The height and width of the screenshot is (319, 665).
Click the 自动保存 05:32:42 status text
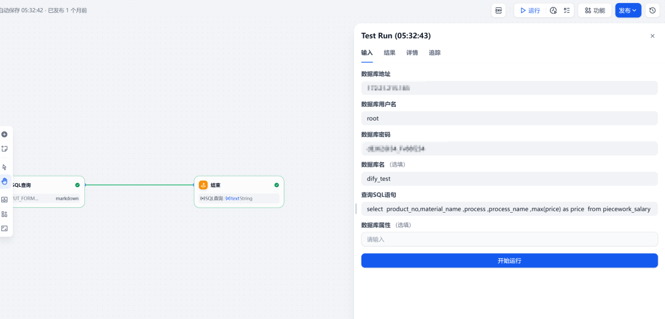pyautogui.click(x=21, y=10)
